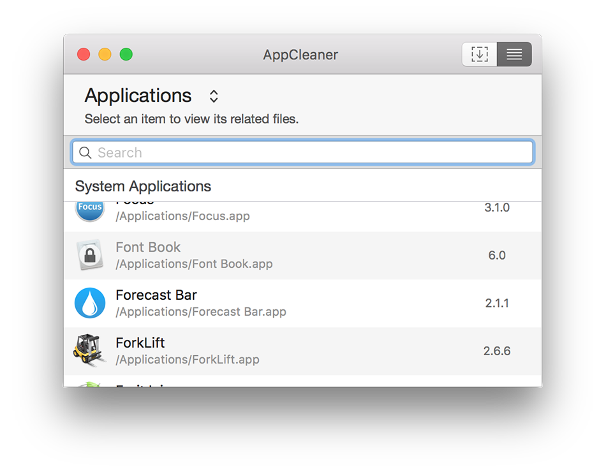Click the Forecast Bar droplet icon

[x=90, y=303]
